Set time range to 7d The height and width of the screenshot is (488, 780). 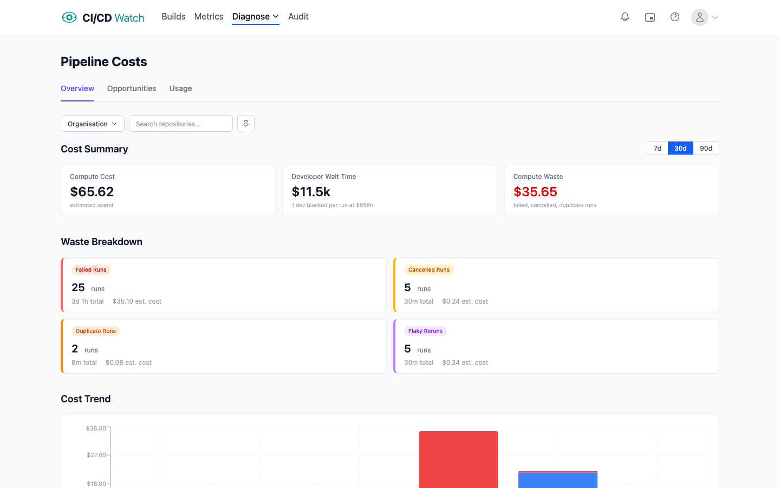658,148
